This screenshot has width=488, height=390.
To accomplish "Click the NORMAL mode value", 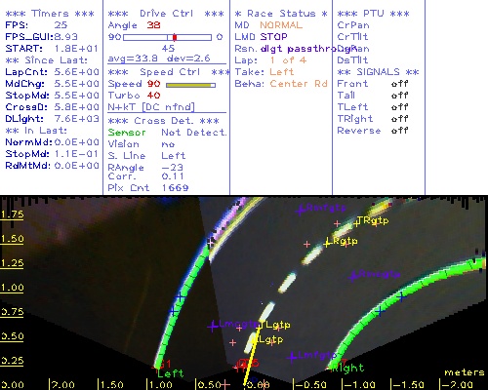I will [x=281, y=25].
